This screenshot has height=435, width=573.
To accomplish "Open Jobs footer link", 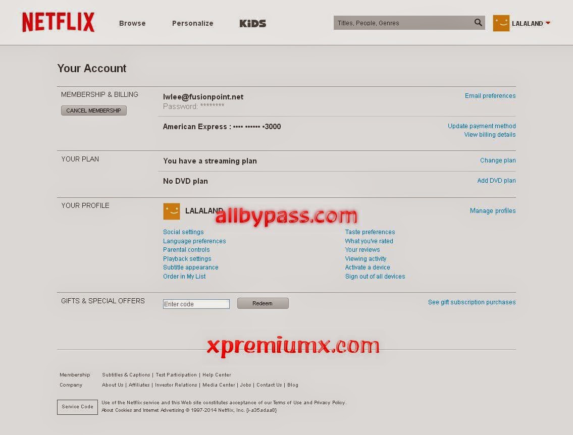I will click(245, 385).
